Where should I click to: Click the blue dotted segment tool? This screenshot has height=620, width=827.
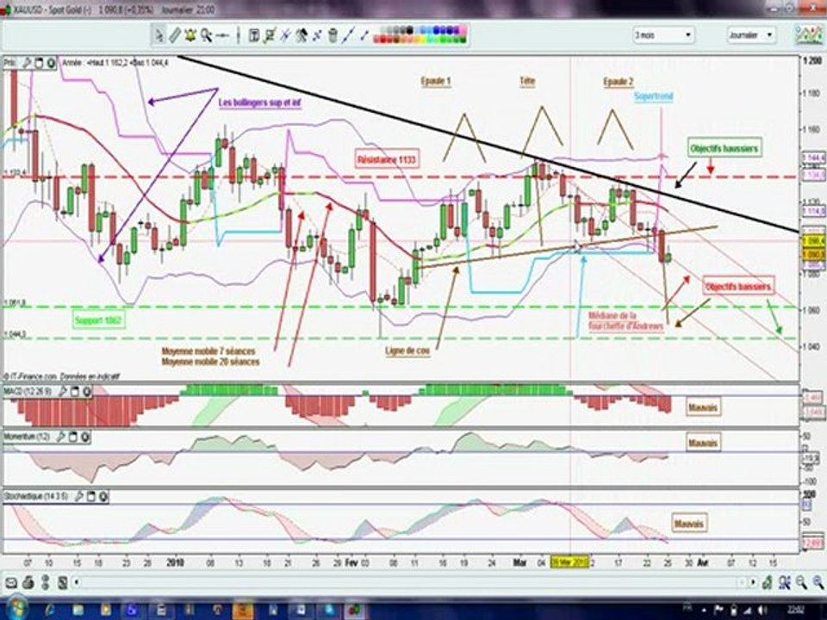[317, 35]
